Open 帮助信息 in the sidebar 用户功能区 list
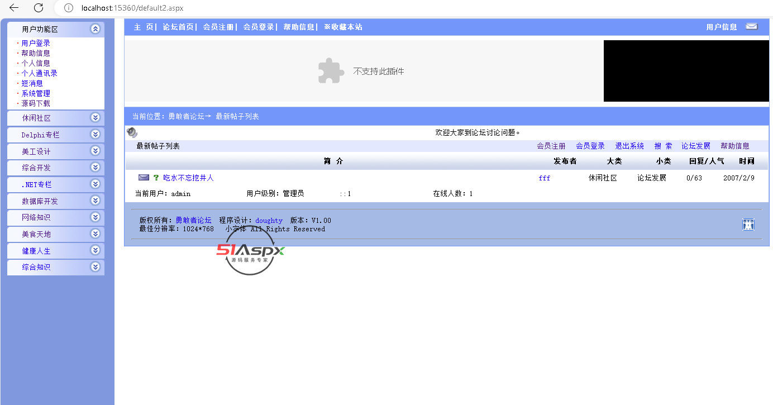The width and height of the screenshot is (773, 405). coord(36,53)
